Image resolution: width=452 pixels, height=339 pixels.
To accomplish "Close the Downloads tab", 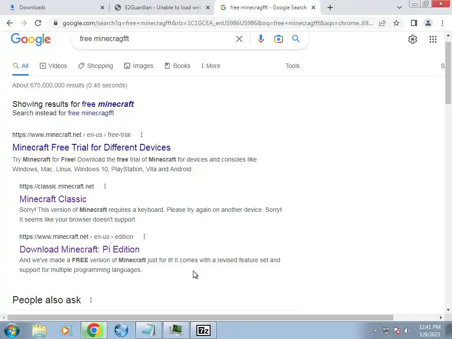I will coord(102,8).
